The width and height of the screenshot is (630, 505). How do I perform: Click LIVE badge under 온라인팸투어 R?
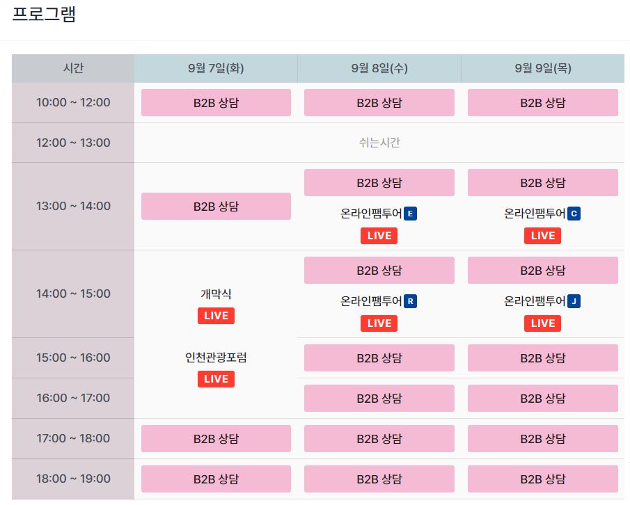(x=379, y=323)
